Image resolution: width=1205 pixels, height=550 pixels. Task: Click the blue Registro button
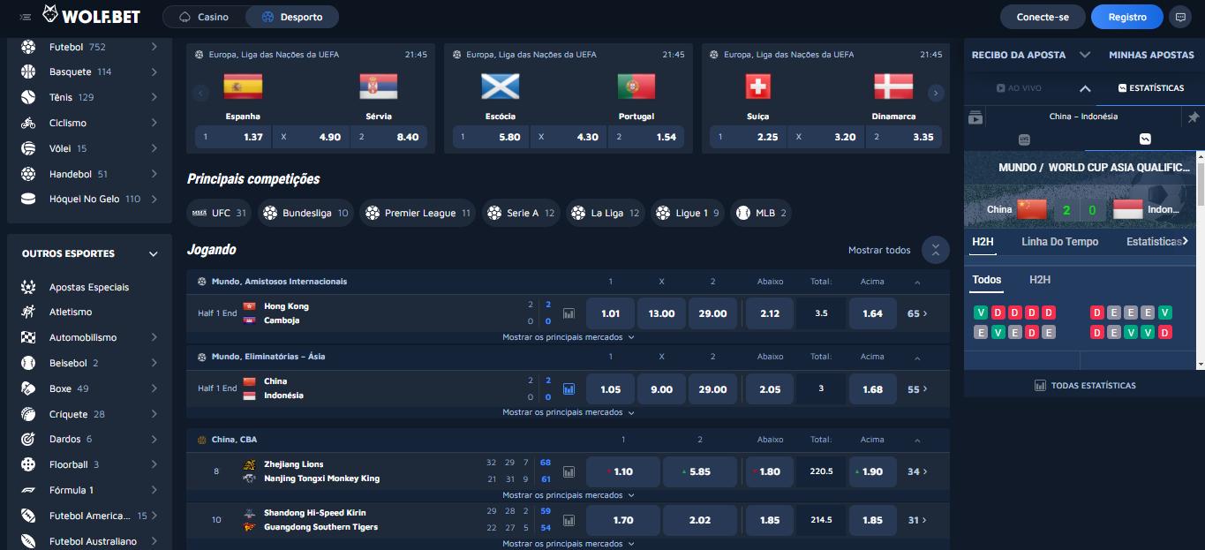pos(1126,17)
